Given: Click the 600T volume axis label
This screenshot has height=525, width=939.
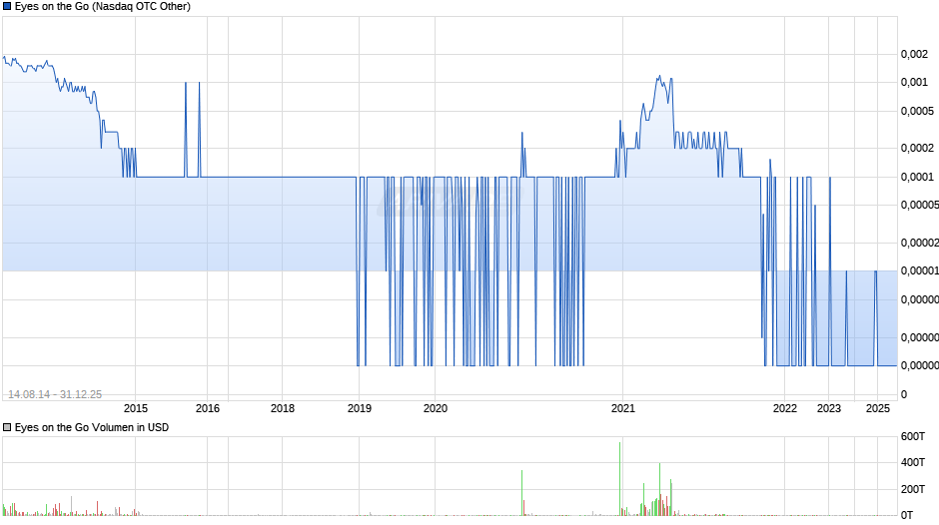Looking at the screenshot, I should [913, 436].
